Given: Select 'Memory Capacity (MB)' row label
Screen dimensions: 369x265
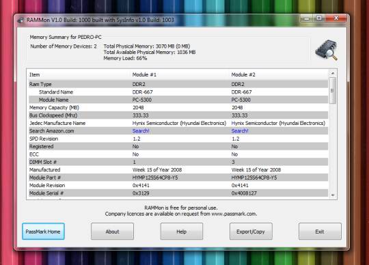Looking at the screenshot, I should tap(54, 107).
